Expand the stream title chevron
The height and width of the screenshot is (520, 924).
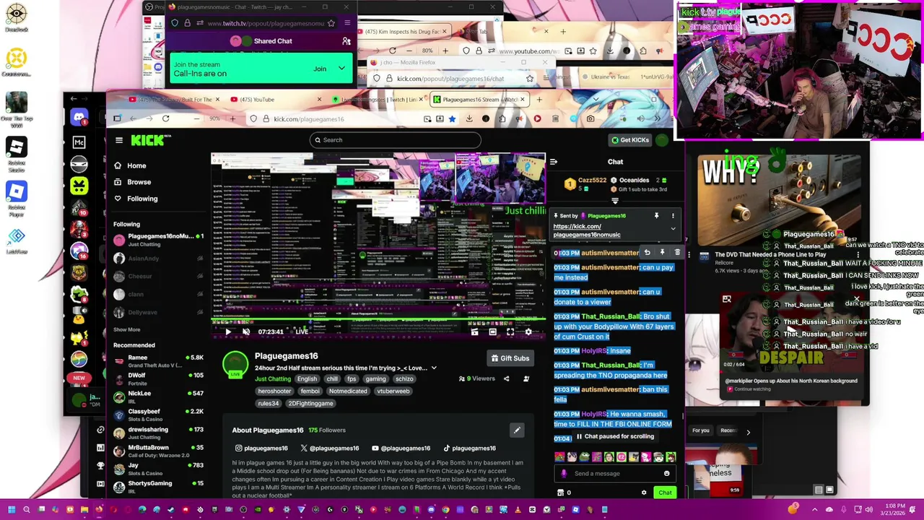coord(434,368)
